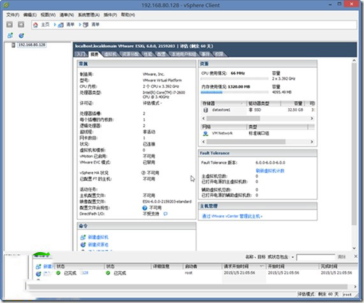The height and width of the screenshot is (303, 364).
Task: Click the VM Network icon in the network list
Action: [206, 133]
